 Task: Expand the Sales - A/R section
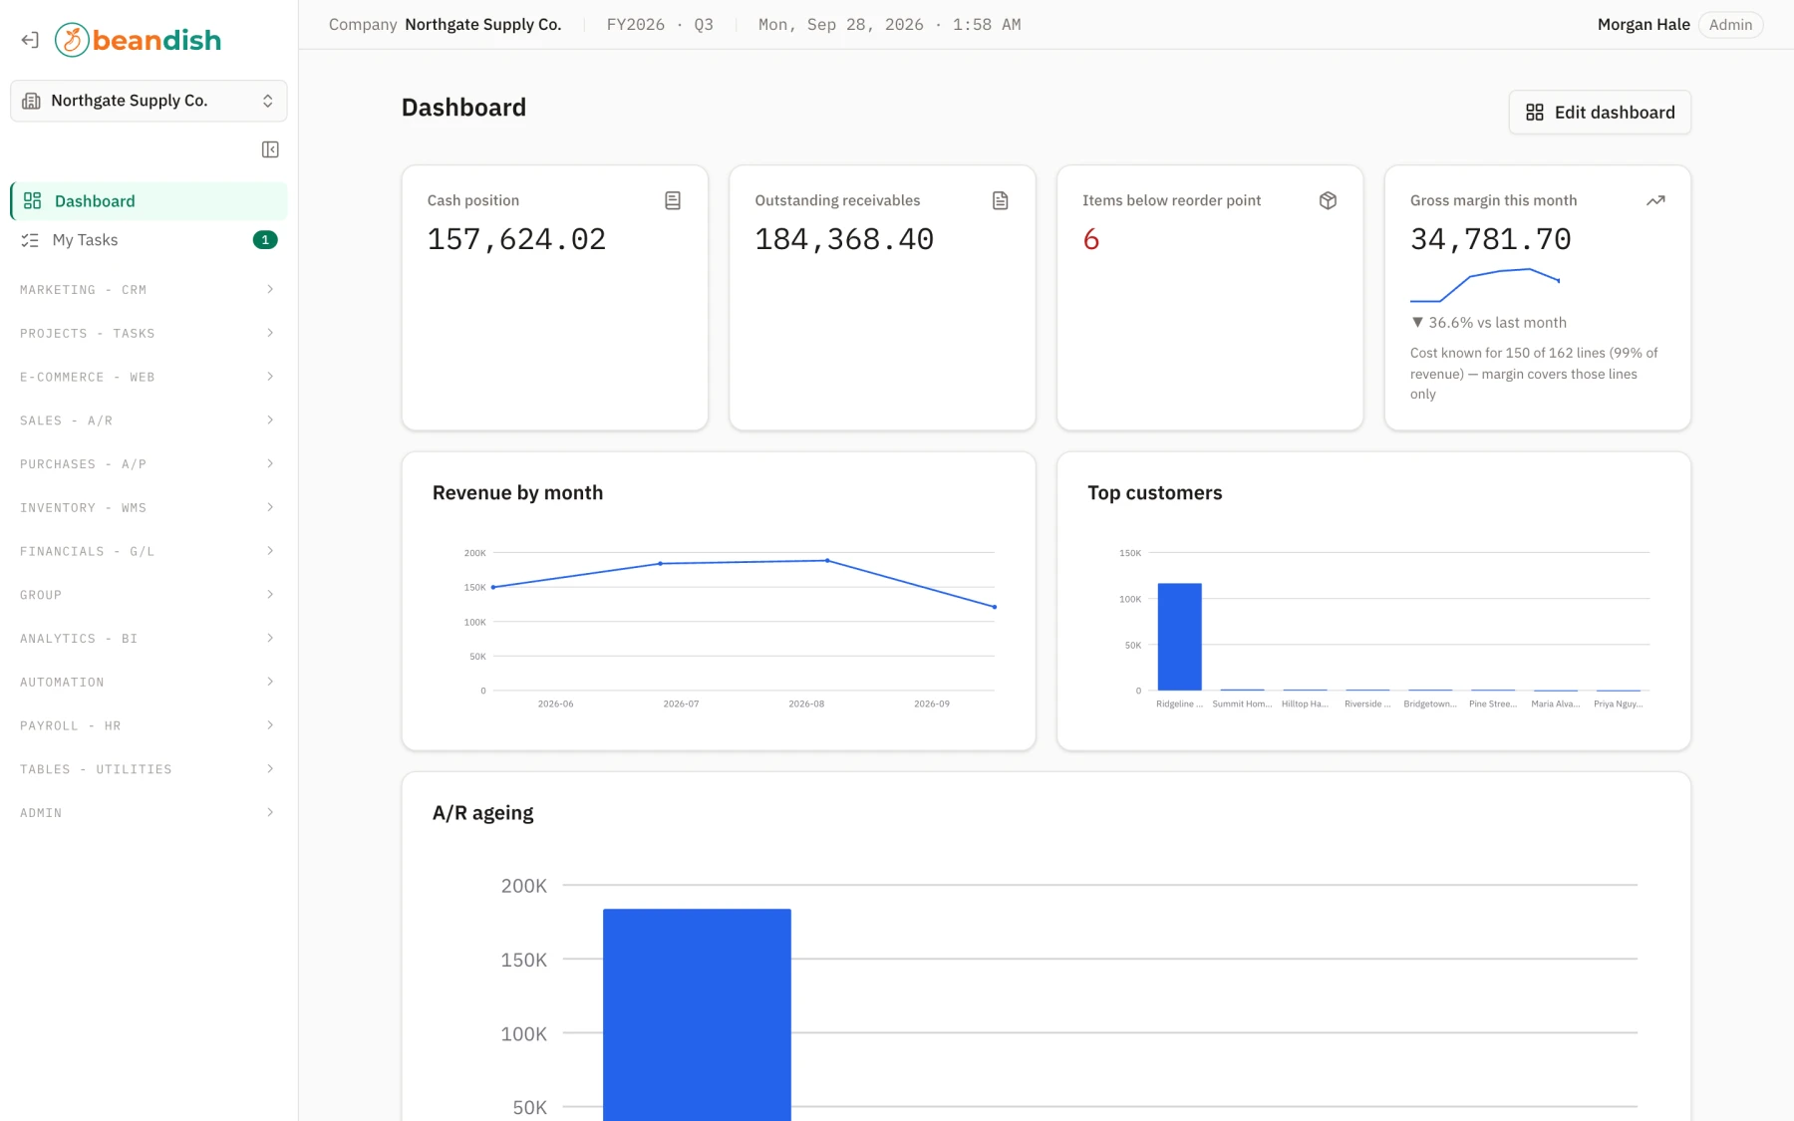coord(149,420)
